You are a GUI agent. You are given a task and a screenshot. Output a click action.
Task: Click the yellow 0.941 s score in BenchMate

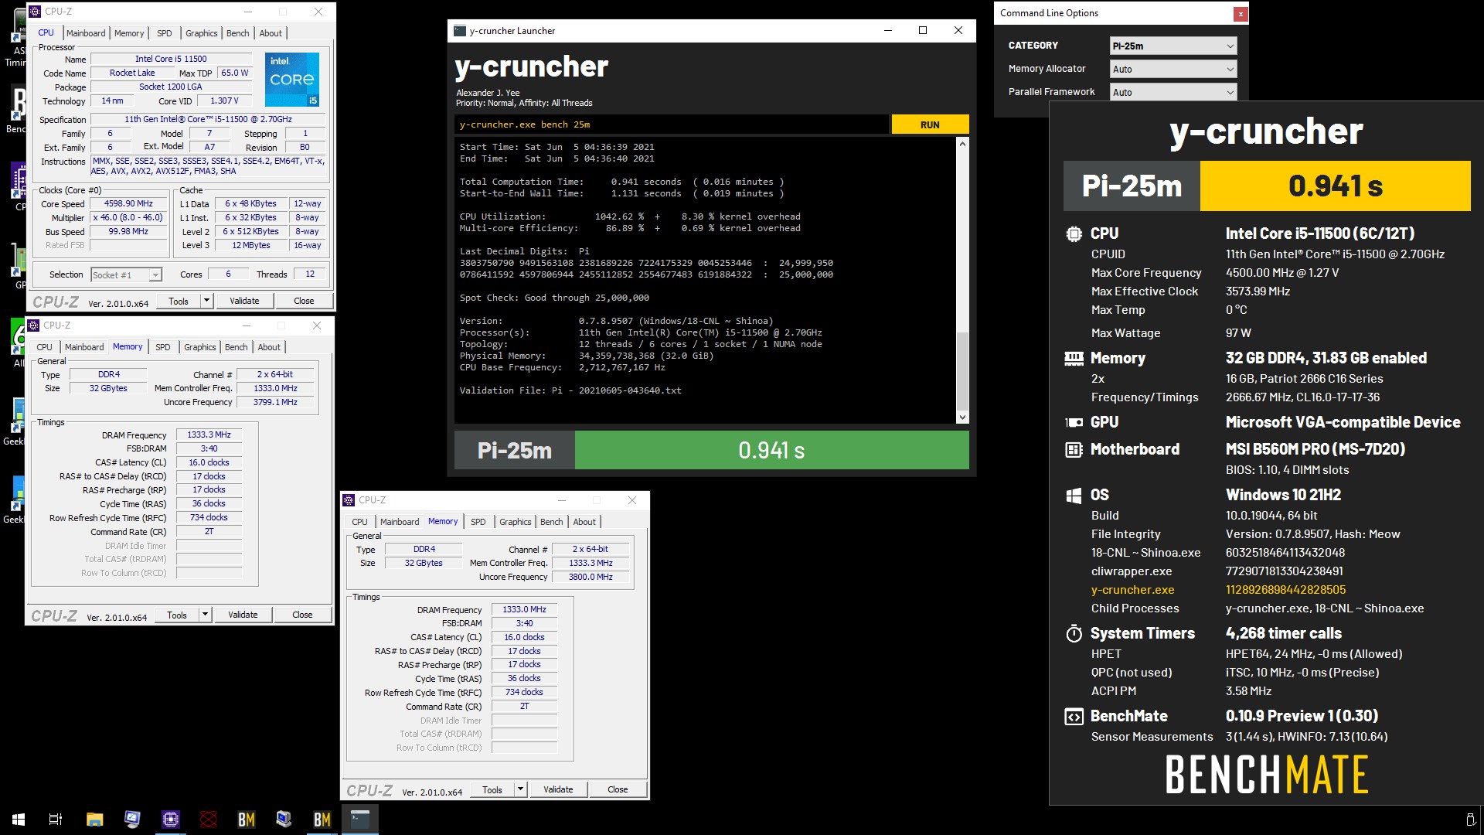(1335, 186)
